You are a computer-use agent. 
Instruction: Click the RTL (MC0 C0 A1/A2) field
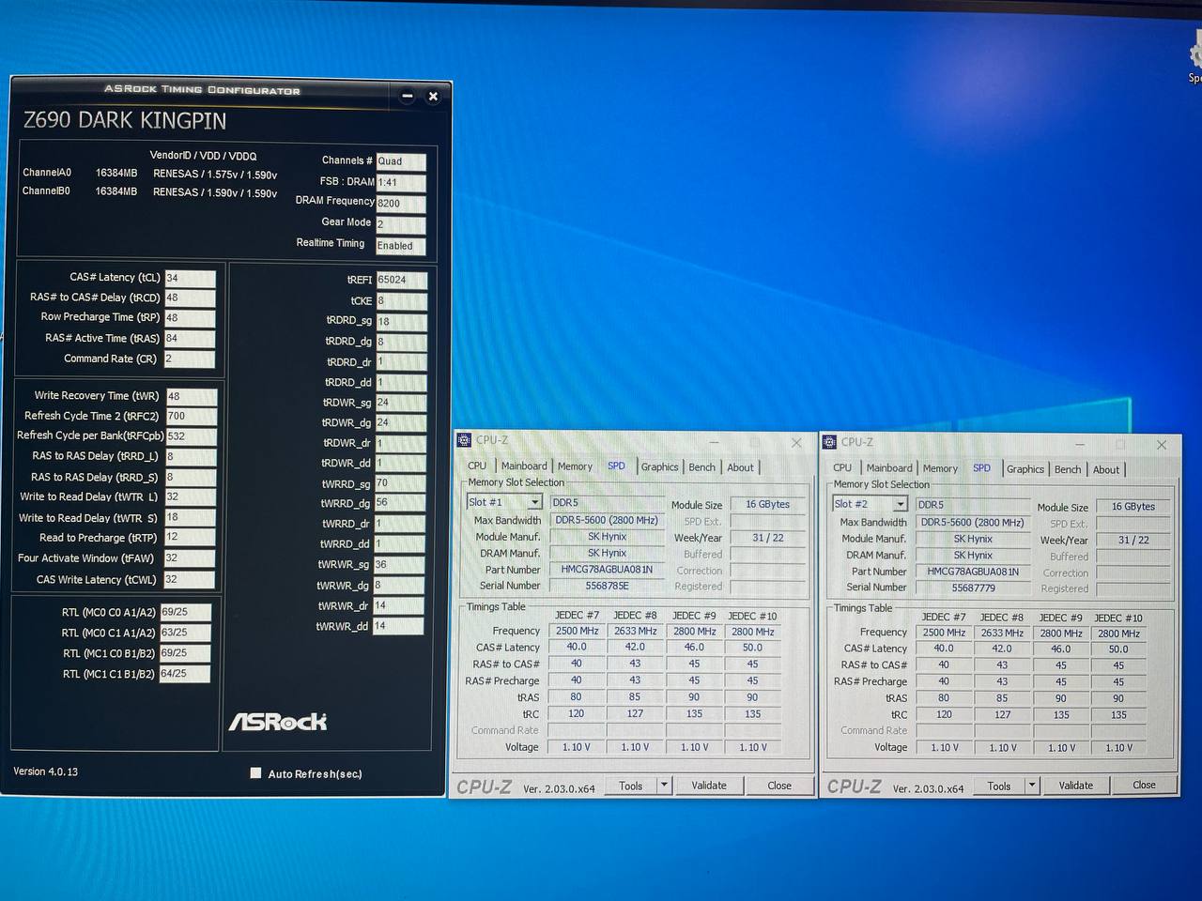[x=185, y=612]
